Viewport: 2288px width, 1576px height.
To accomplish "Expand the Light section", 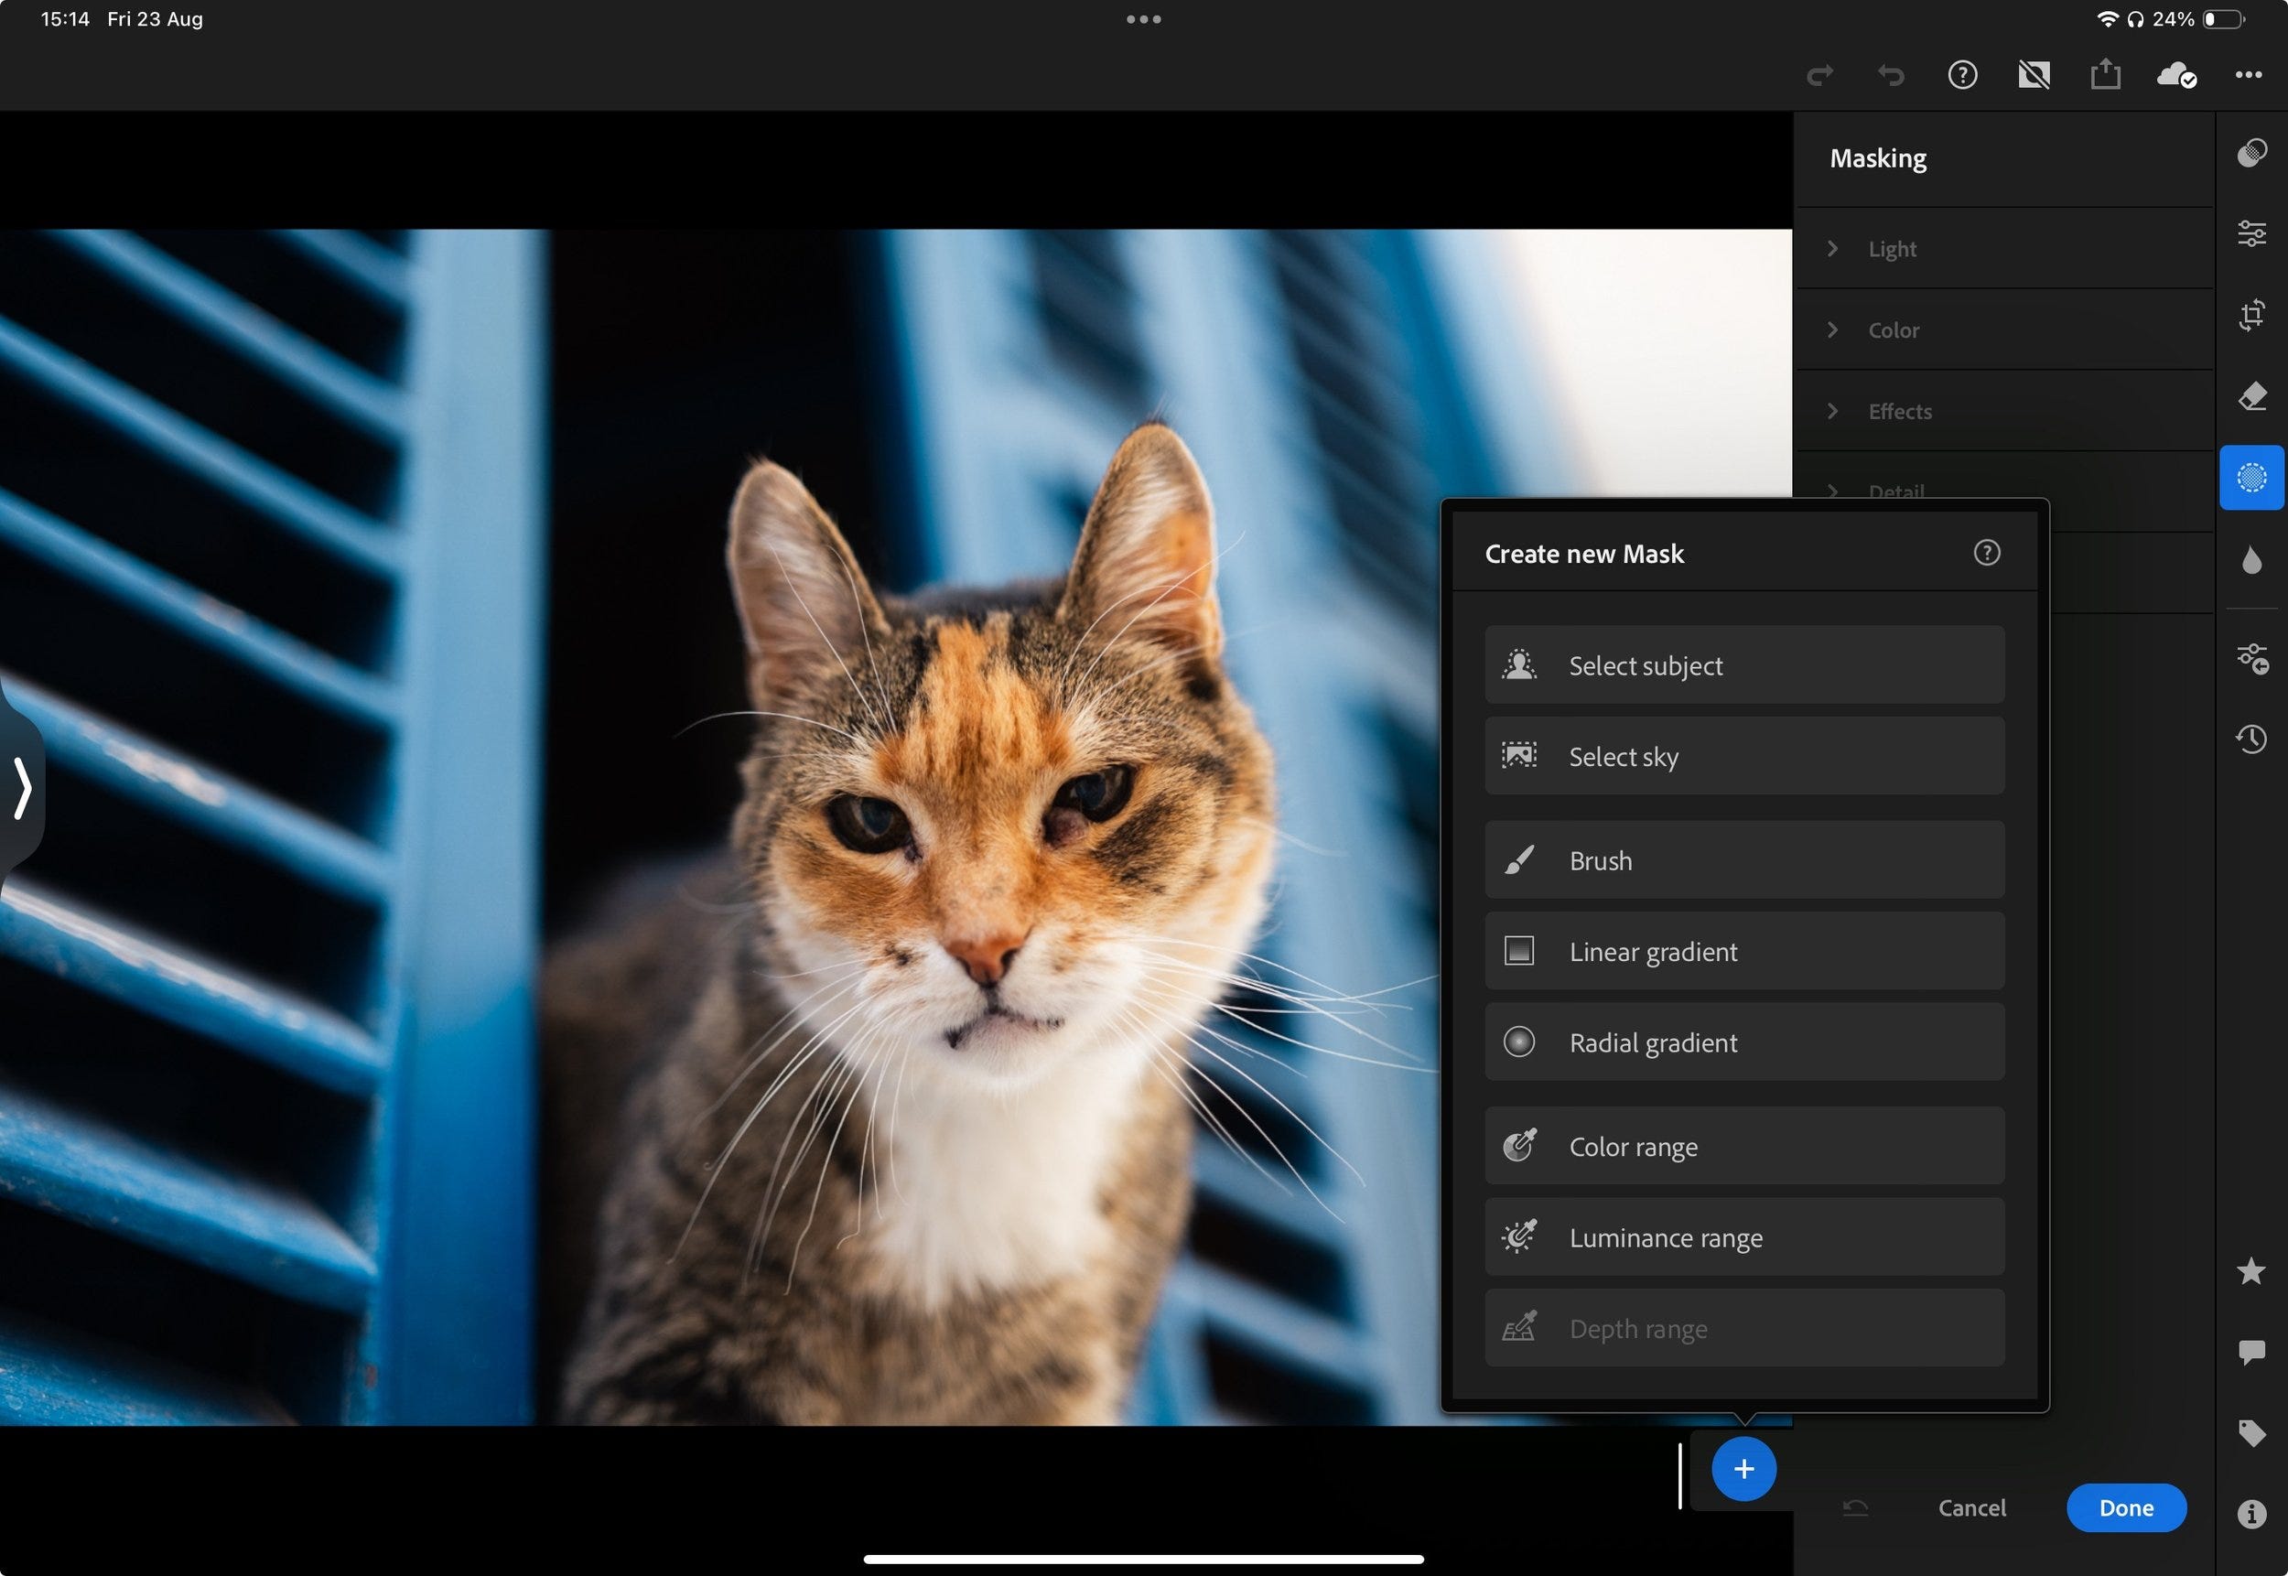I will [x=1891, y=249].
